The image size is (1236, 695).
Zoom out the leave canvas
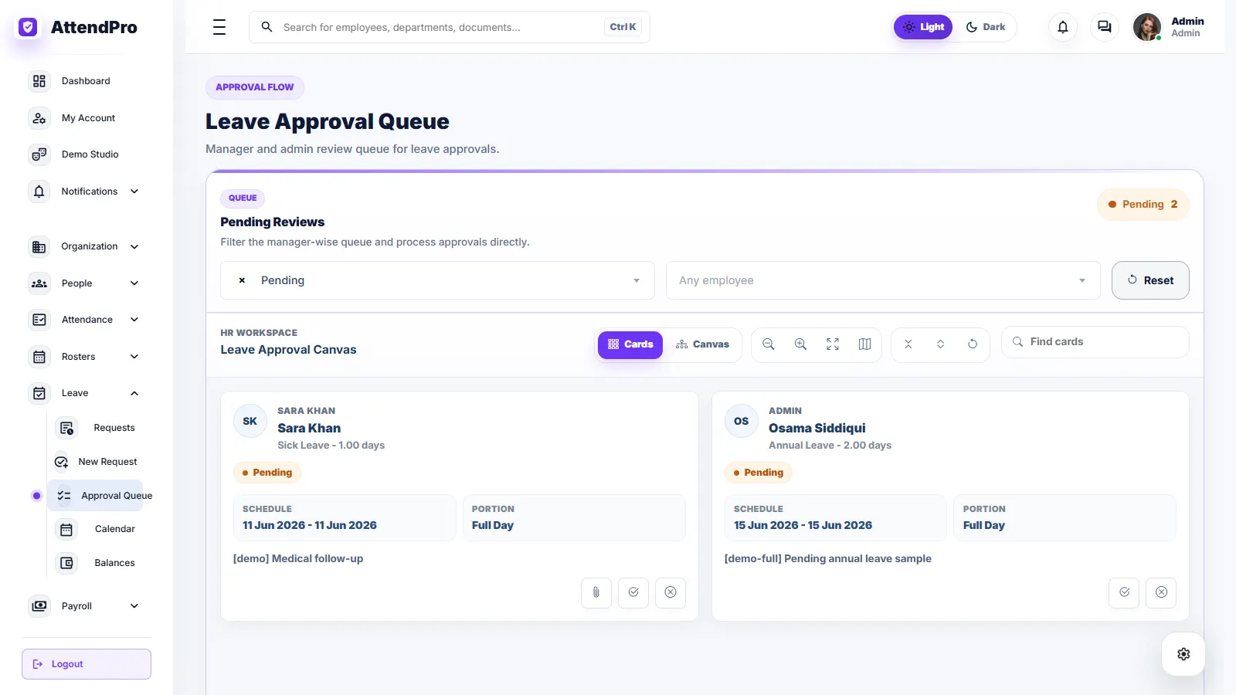point(769,344)
